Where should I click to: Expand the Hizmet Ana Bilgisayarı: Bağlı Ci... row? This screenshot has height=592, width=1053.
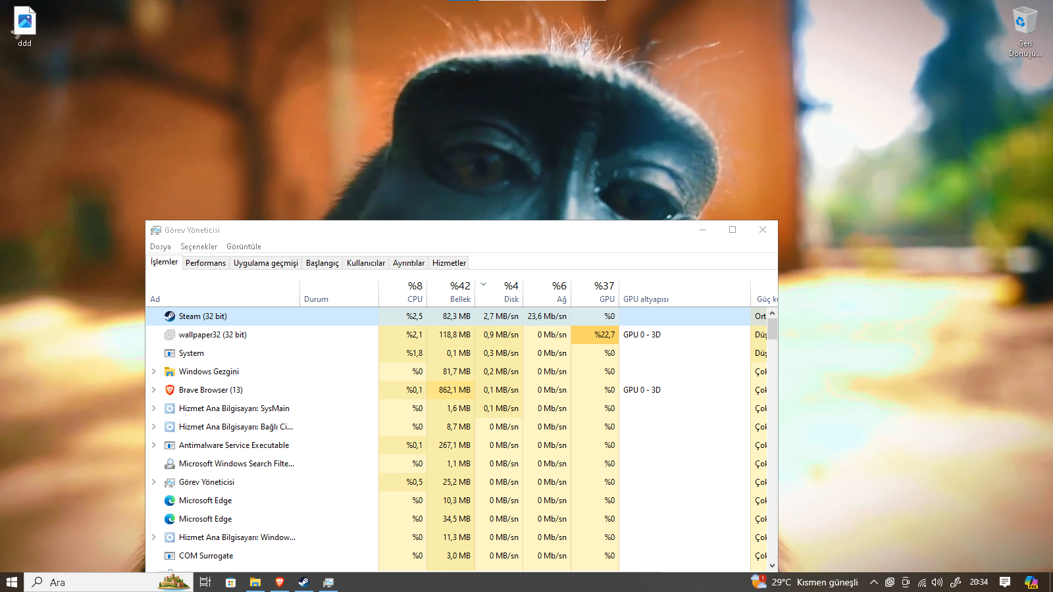click(154, 427)
